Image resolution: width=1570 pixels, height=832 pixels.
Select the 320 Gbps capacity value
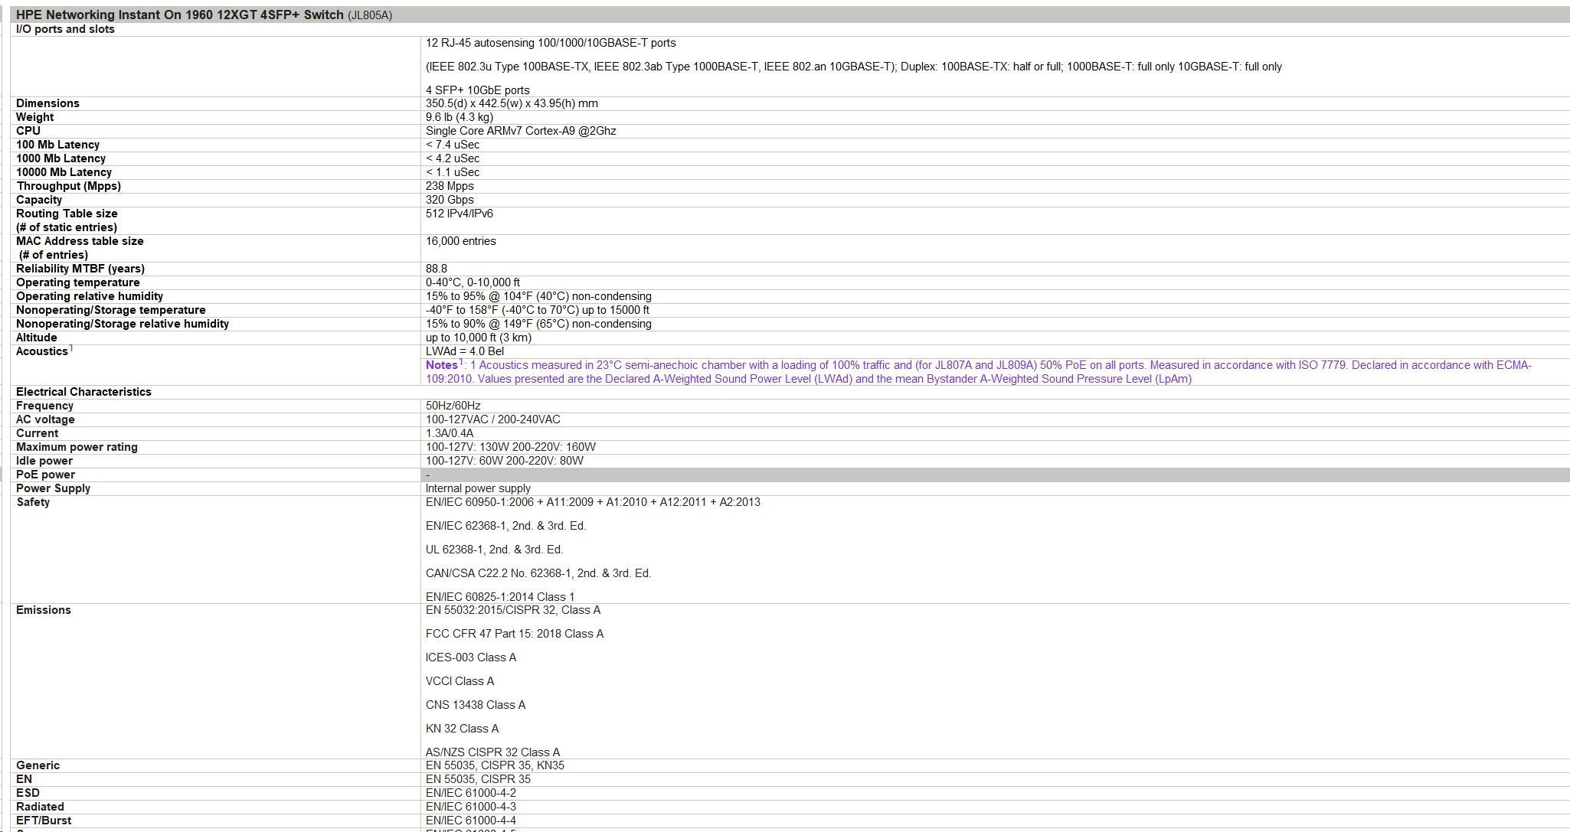point(450,200)
